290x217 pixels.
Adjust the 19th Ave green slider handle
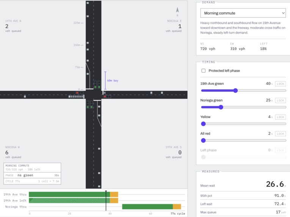coord(235,91)
